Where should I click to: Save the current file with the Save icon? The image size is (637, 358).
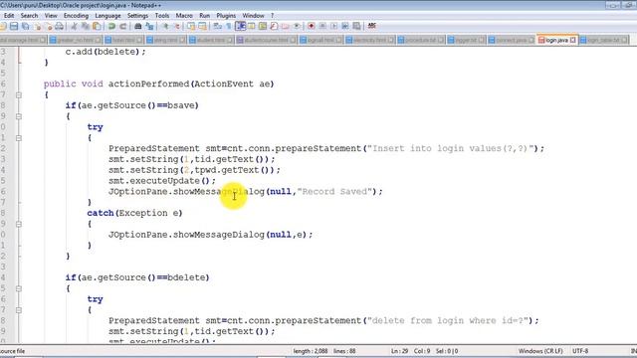(14, 27)
